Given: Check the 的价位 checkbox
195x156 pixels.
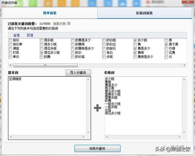Looking at the screenshot, I should pos(104,44).
